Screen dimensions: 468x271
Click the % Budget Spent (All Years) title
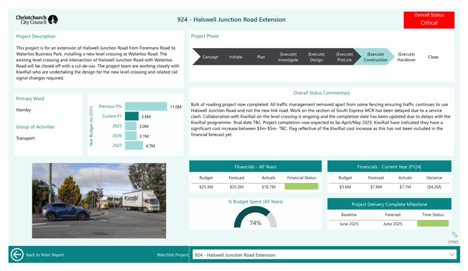pyautogui.click(x=256, y=202)
